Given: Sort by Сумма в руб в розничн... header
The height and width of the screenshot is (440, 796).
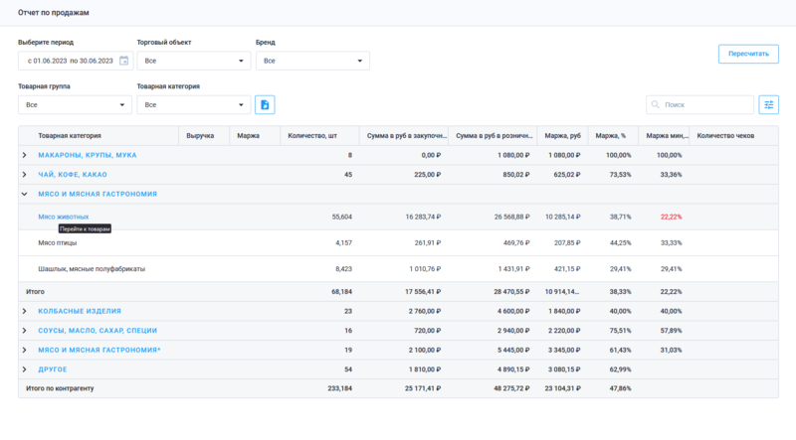Looking at the screenshot, I should (495, 136).
